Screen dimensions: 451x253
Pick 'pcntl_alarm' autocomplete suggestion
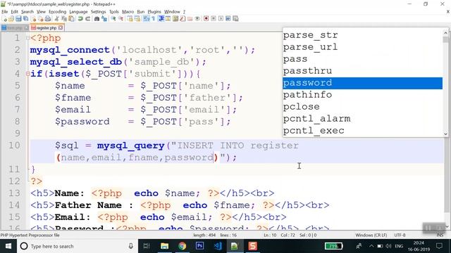pos(362,119)
